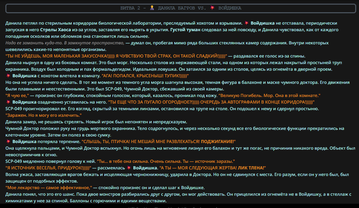
Task: Click quote 'СЛЫШЬ, ТЫ, ПТИЧКА! НЕ МЕШАЙ МНЕ РАЗВЛЕКАТЬСЯ!'
Action: tap(141, 142)
